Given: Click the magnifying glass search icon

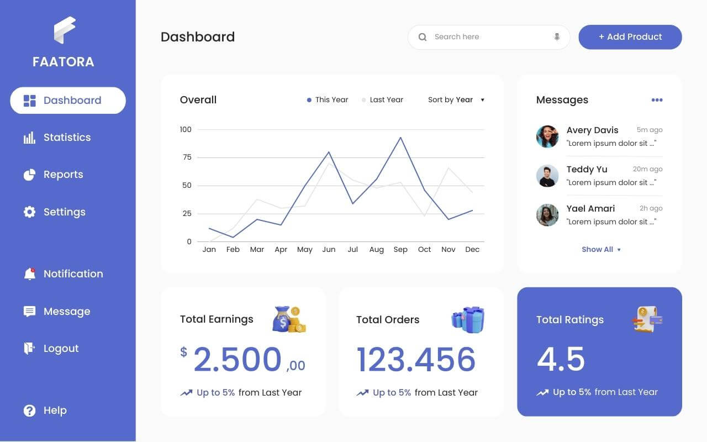Looking at the screenshot, I should 423,37.
